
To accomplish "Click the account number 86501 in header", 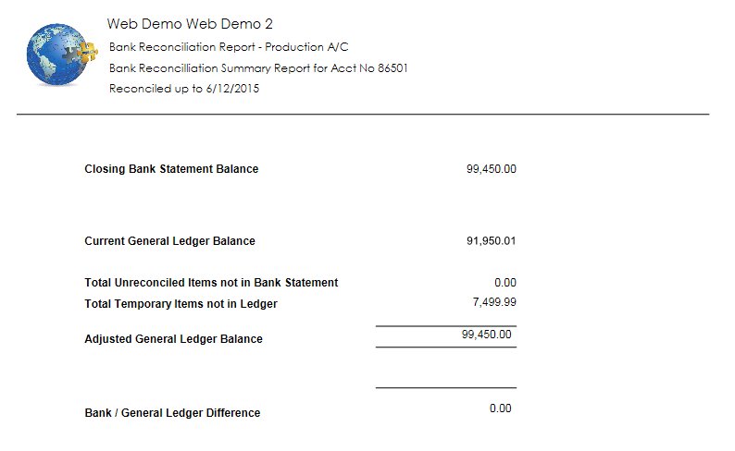I will pos(392,68).
